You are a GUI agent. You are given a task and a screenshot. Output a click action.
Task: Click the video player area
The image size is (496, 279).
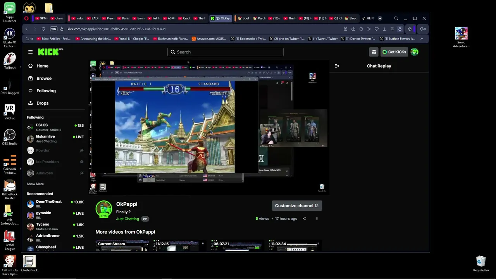pyautogui.click(x=209, y=127)
